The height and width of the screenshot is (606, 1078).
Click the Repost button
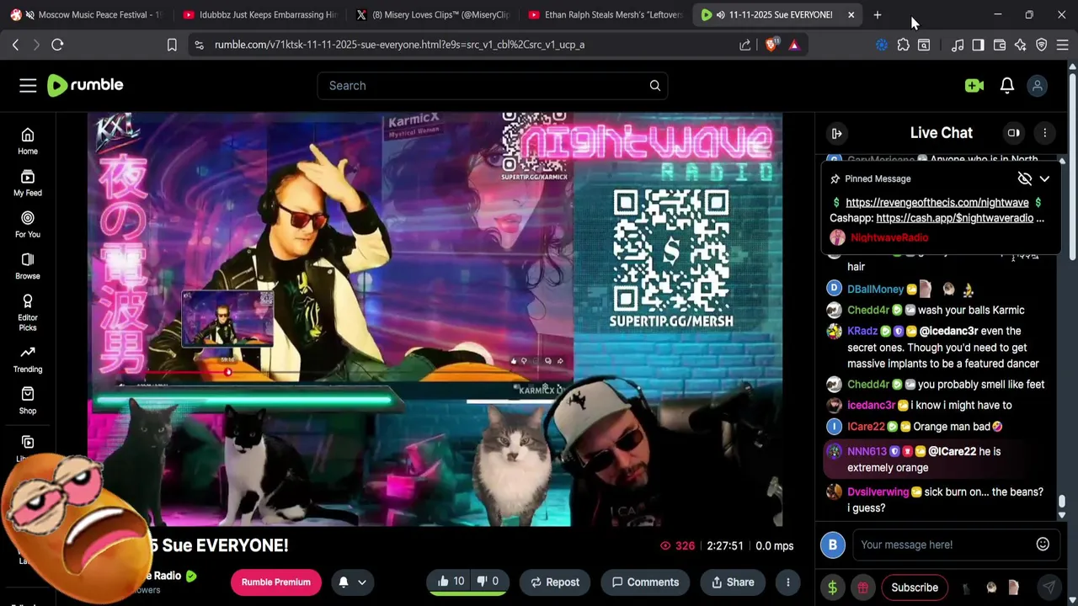pyautogui.click(x=554, y=582)
